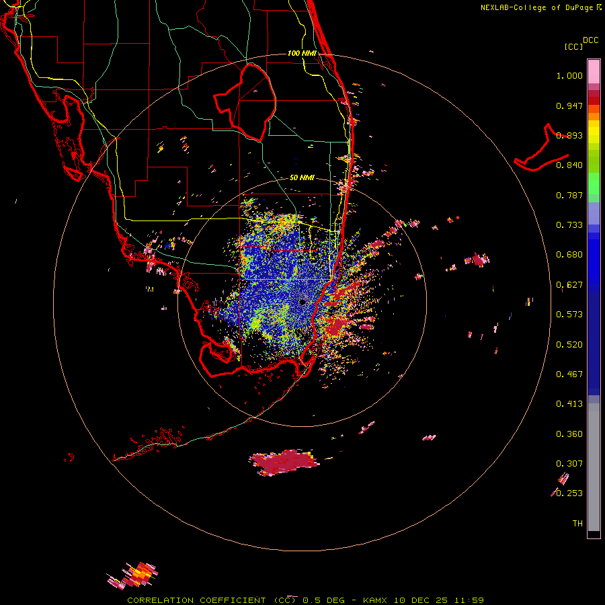Screen dimensions: 605x605
Task: Click the 0.573 scale value
Action: pyautogui.click(x=569, y=315)
